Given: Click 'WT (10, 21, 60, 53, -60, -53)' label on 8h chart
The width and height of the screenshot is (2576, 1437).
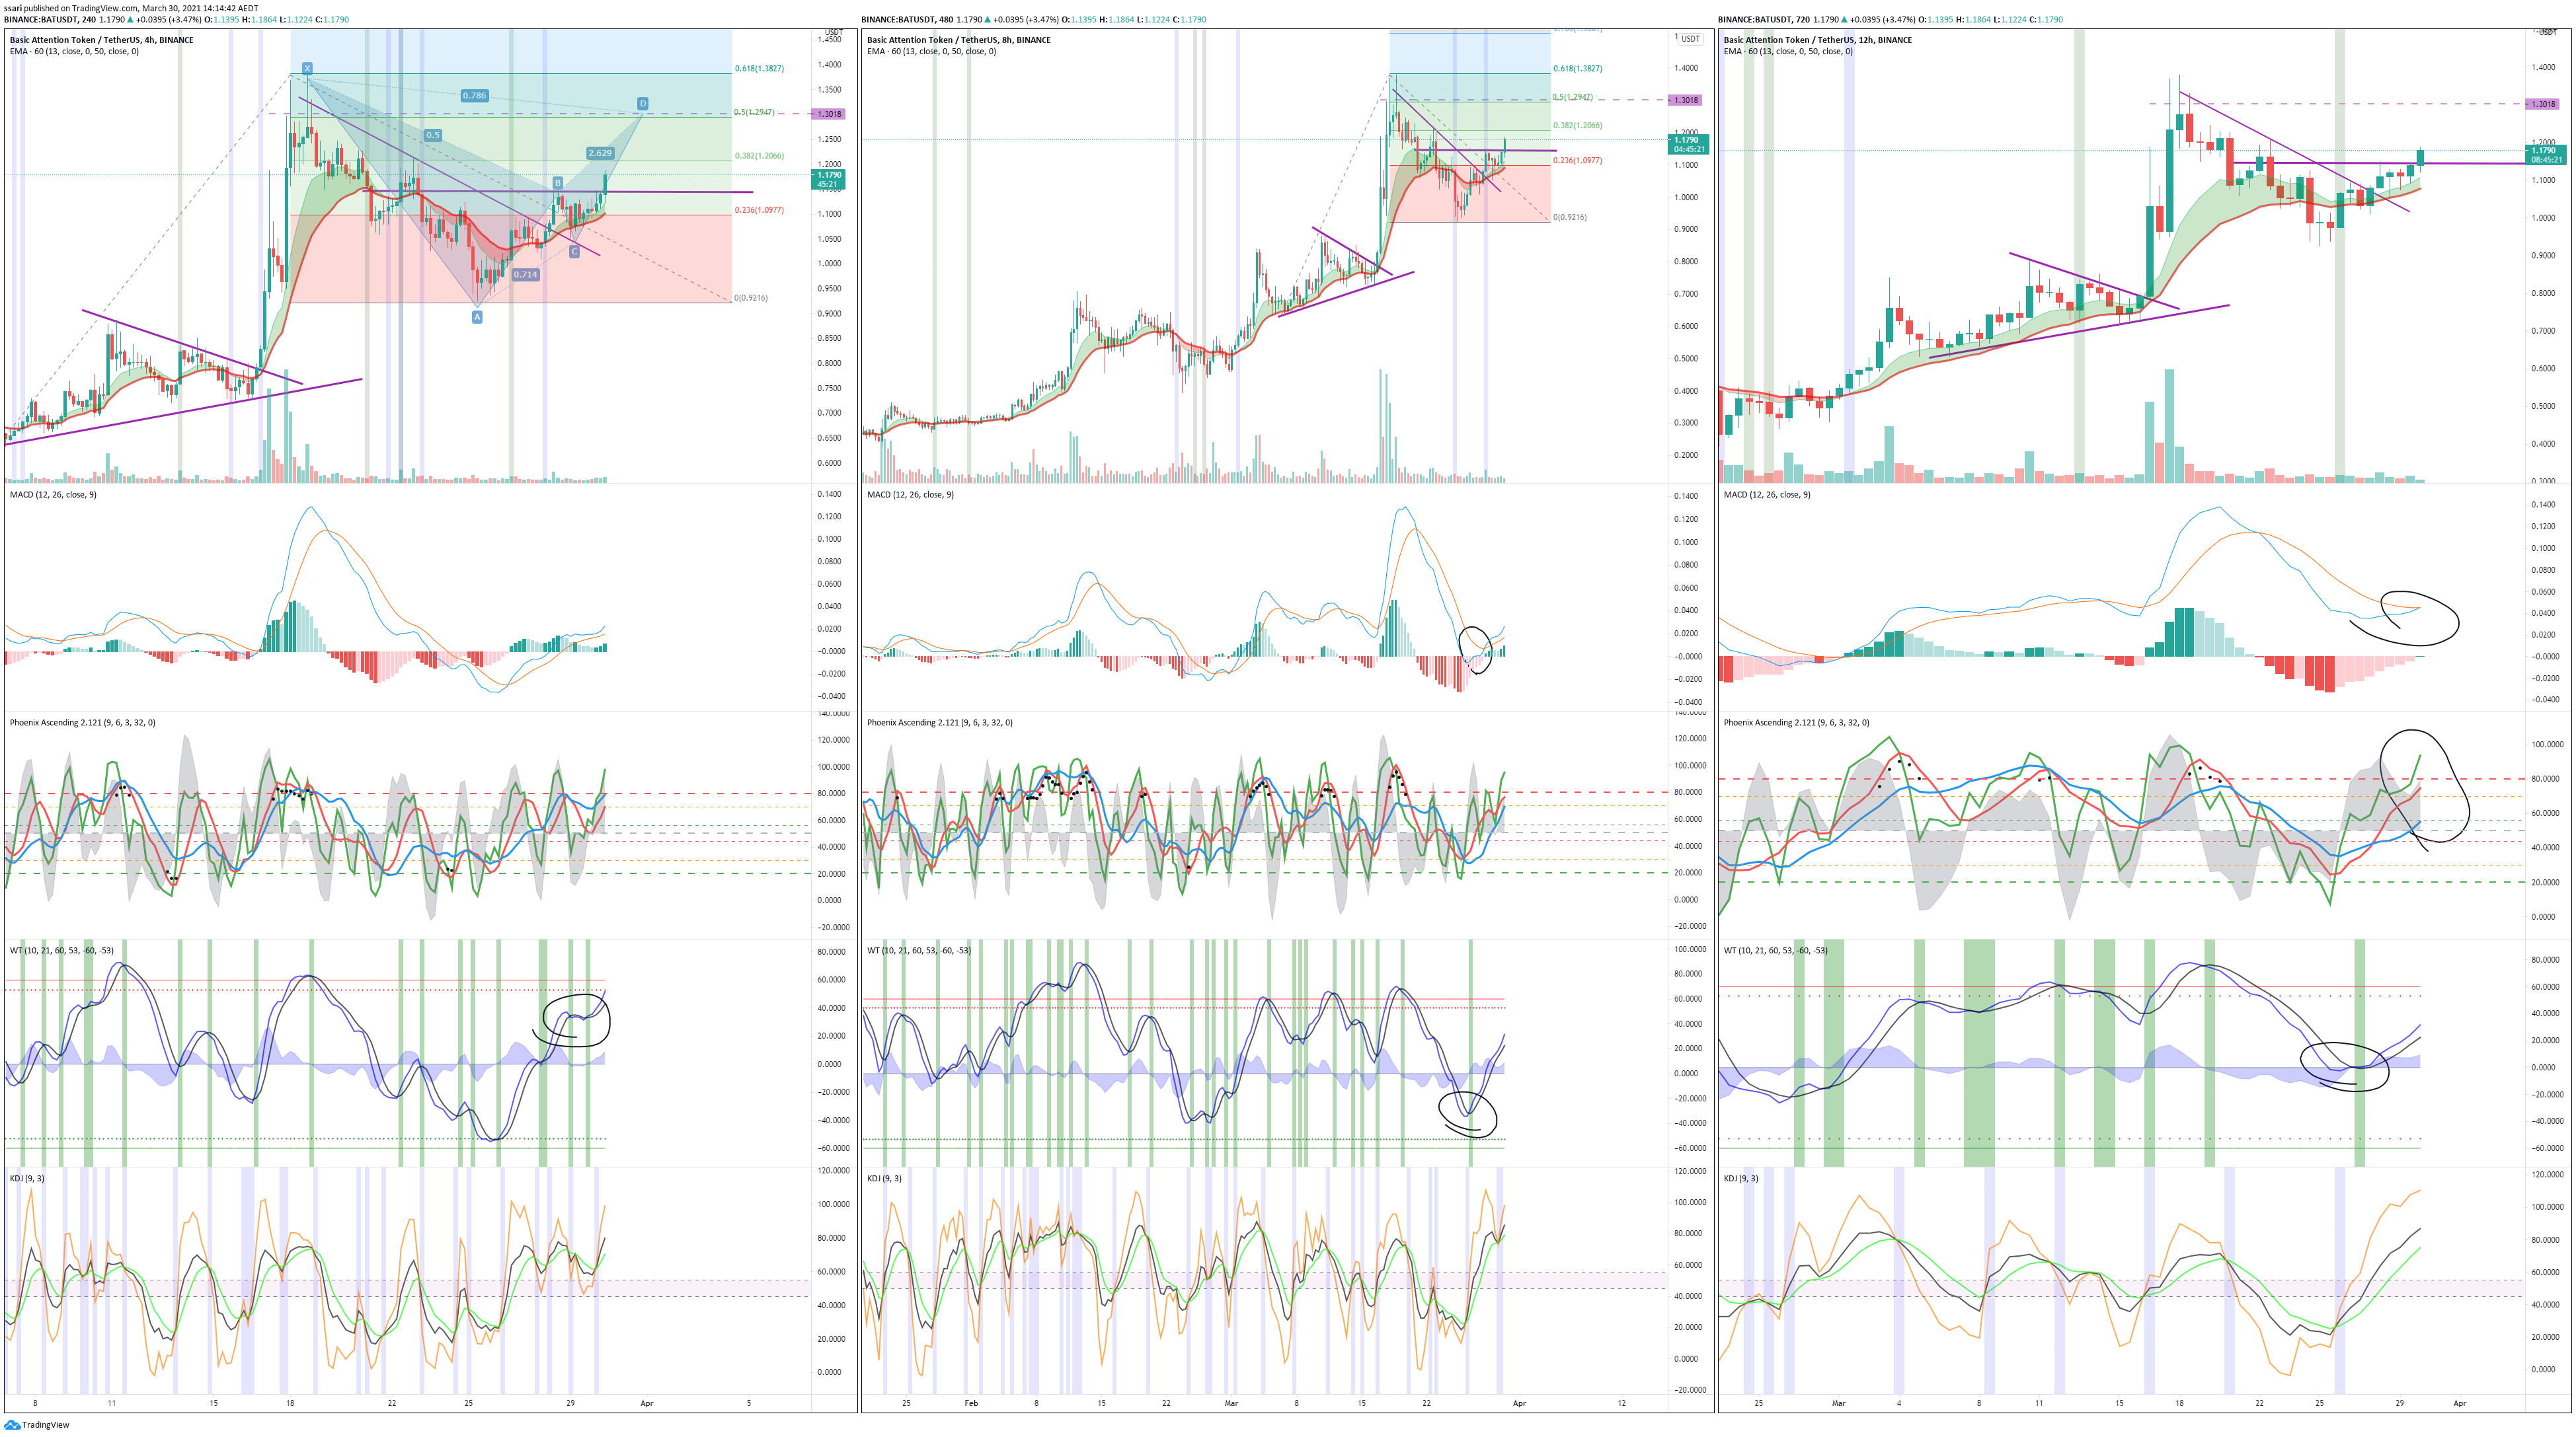Looking at the screenshot, I should click(919, 950).
